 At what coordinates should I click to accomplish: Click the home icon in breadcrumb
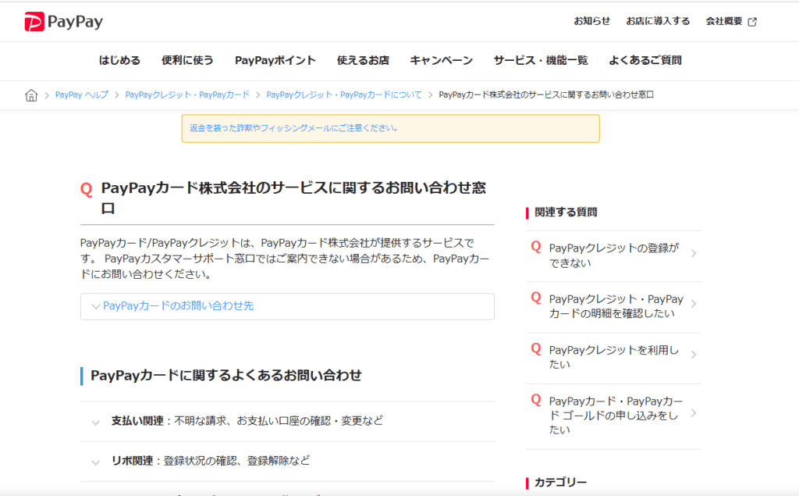pos(31,95)
